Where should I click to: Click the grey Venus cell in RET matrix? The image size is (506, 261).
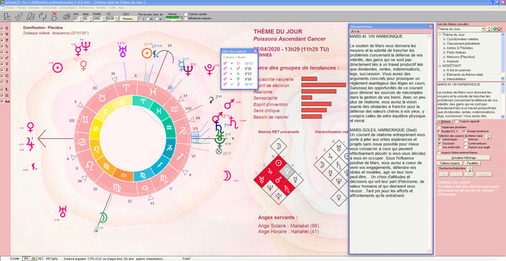(287, 171)
